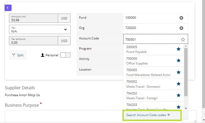Click the Split button
Viewport: 205px width, 123px height.
click(18, 55)
